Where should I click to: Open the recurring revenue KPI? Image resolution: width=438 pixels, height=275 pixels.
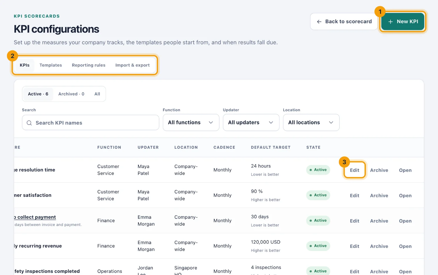point(405,246)
